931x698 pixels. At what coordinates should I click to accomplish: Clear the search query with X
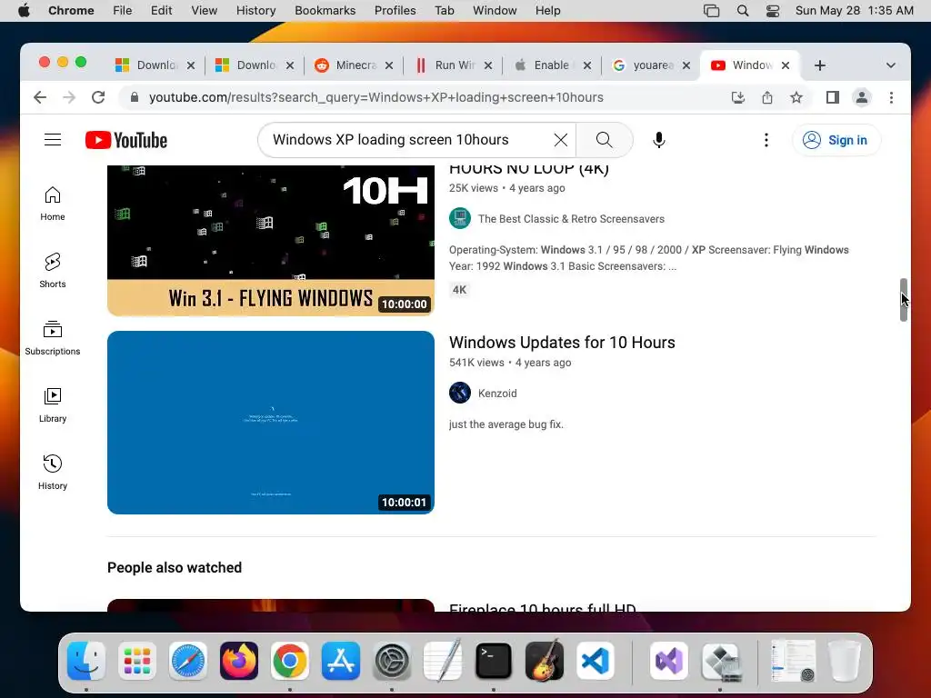pyautogui.click(x=560, y=140)
